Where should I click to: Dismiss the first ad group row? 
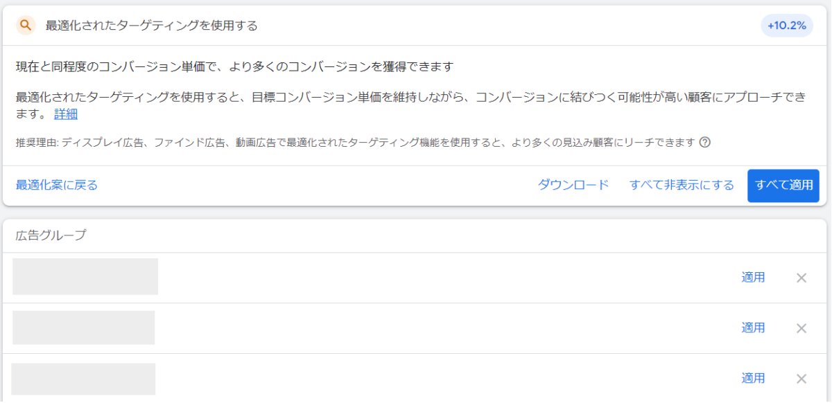pos(801,278)
